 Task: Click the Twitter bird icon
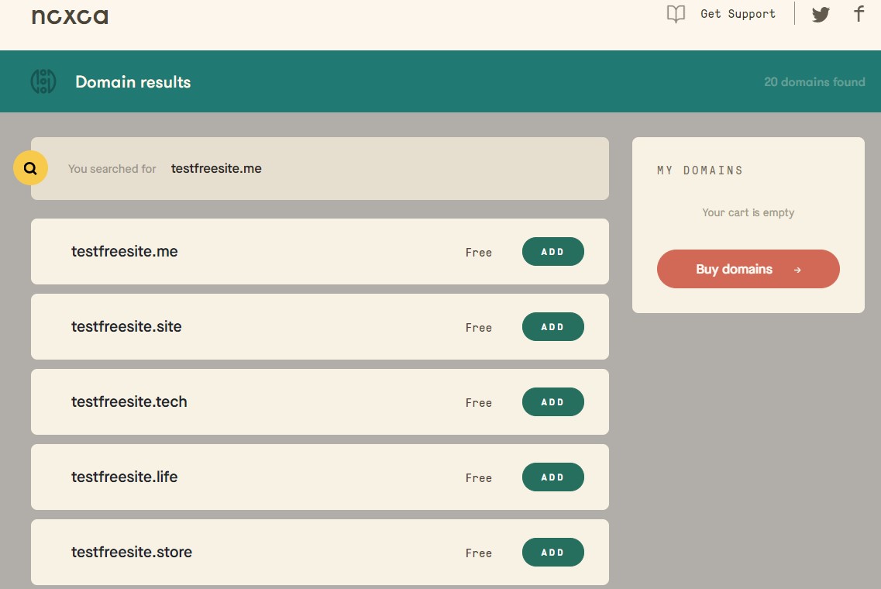pyautogui.click(x=821, y=15)
